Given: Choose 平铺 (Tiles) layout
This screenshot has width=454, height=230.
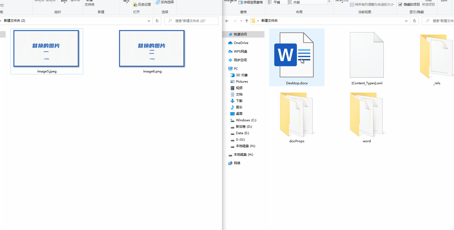Looking at the screenshot, I should 274,2.
